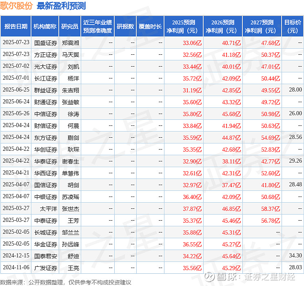This screenshot has width=304, height=286.
Task: Click the 目标价(元) column header
Action: point(292,26)
